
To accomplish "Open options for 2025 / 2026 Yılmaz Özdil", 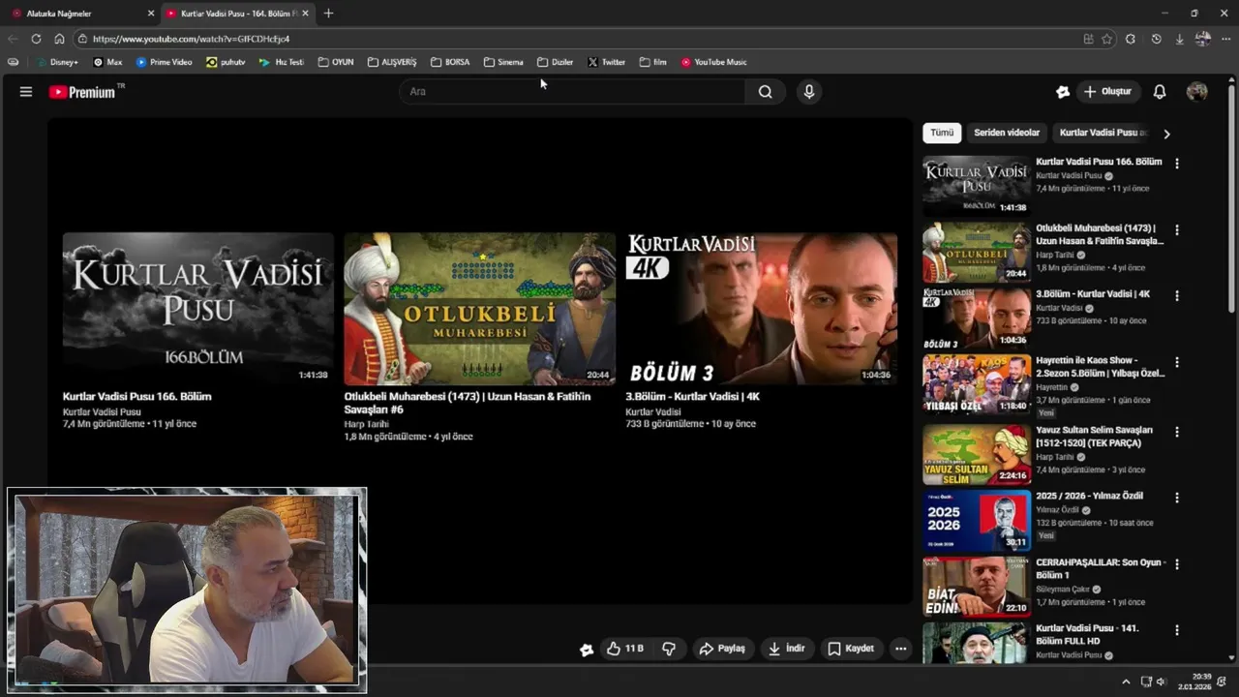I will pos(1177,498).
